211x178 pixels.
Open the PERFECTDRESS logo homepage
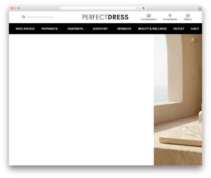click(105, 17)
